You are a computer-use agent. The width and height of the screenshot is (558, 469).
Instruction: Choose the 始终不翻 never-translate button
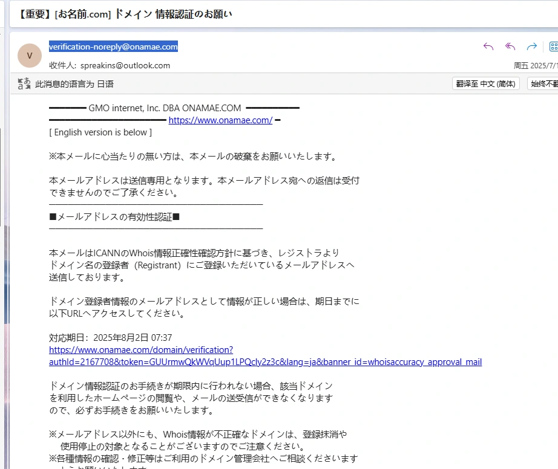[x=543, y=84]
